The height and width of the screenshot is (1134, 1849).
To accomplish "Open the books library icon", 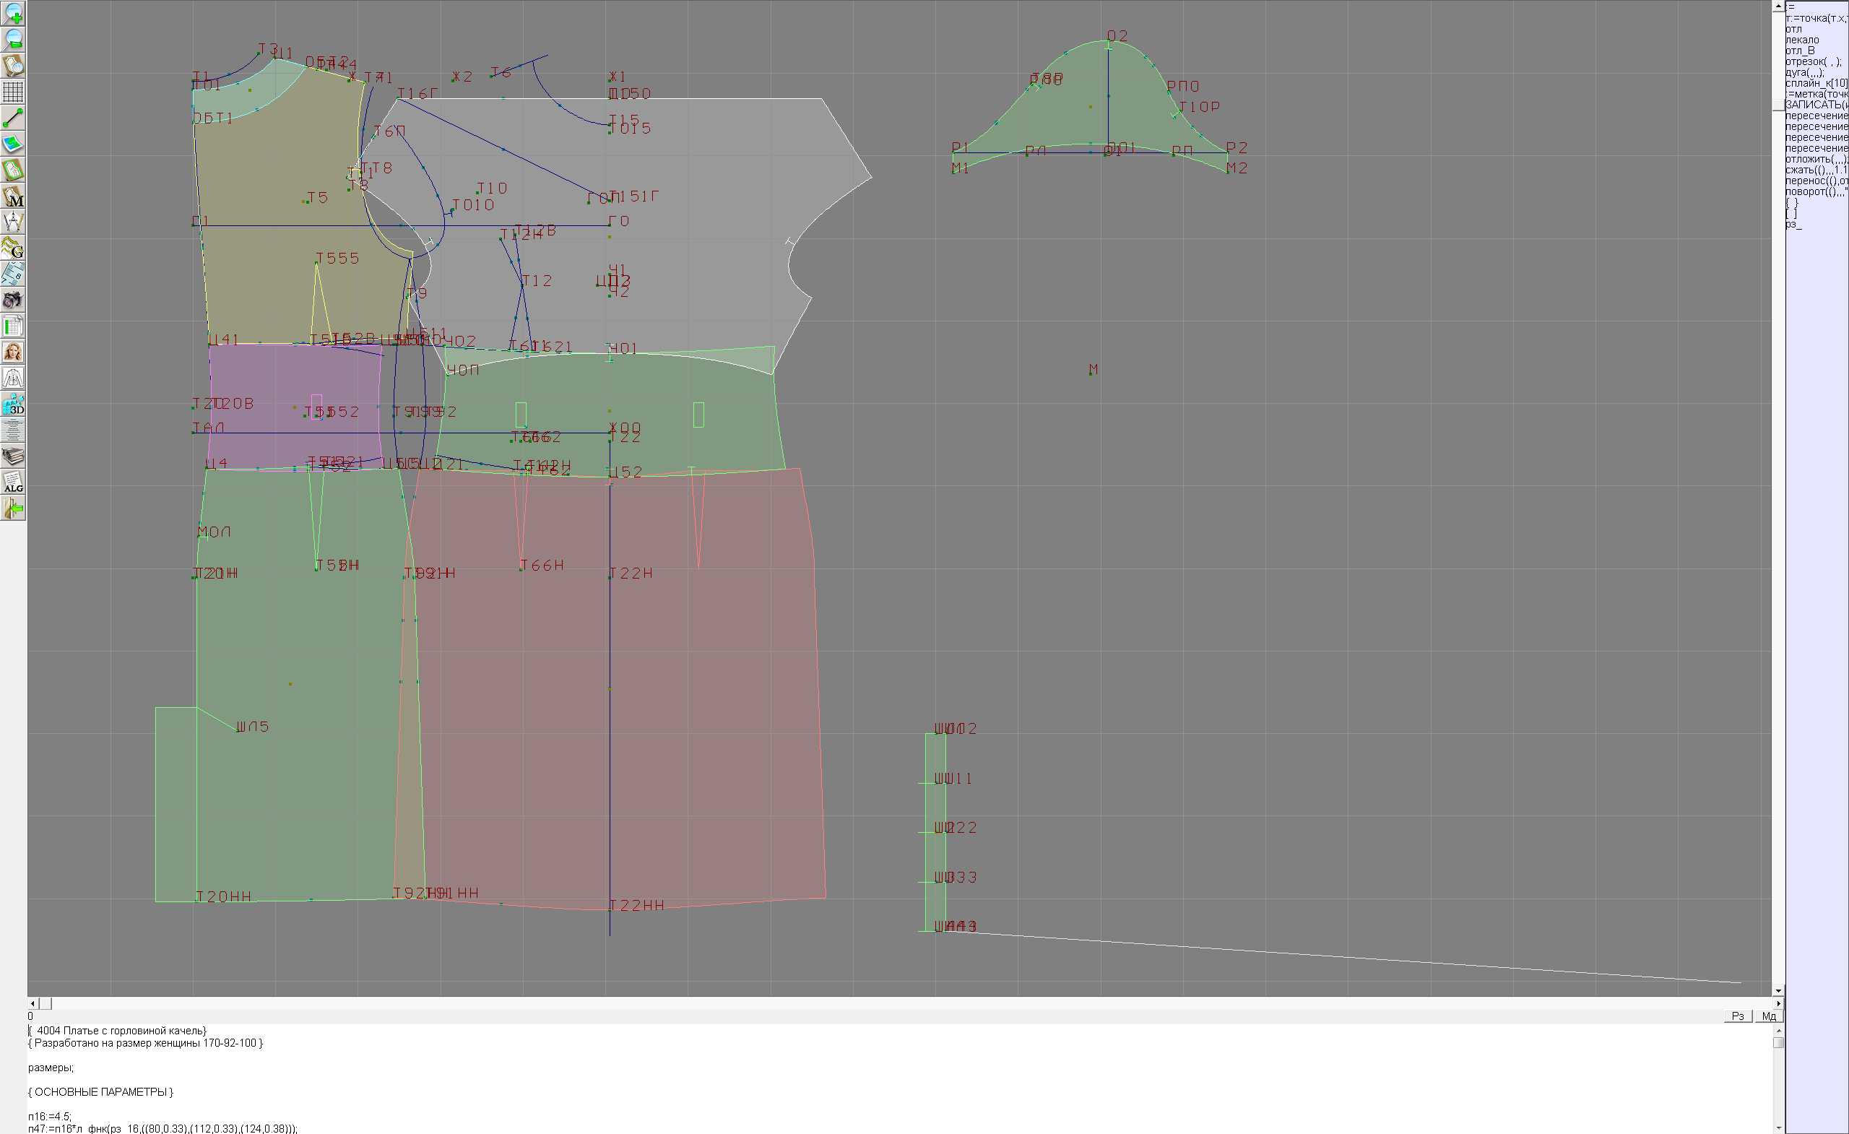I will pyautogui.click(x=13, y=456).
